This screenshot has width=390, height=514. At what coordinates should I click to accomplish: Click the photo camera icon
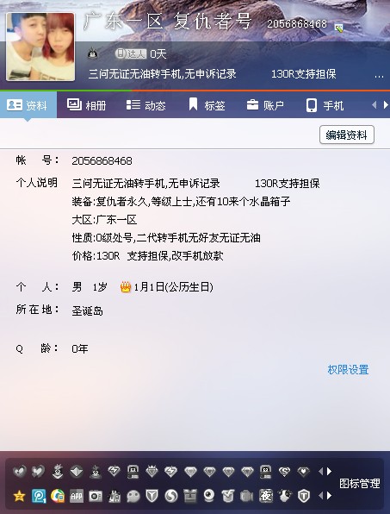click(x=96, y=496)
